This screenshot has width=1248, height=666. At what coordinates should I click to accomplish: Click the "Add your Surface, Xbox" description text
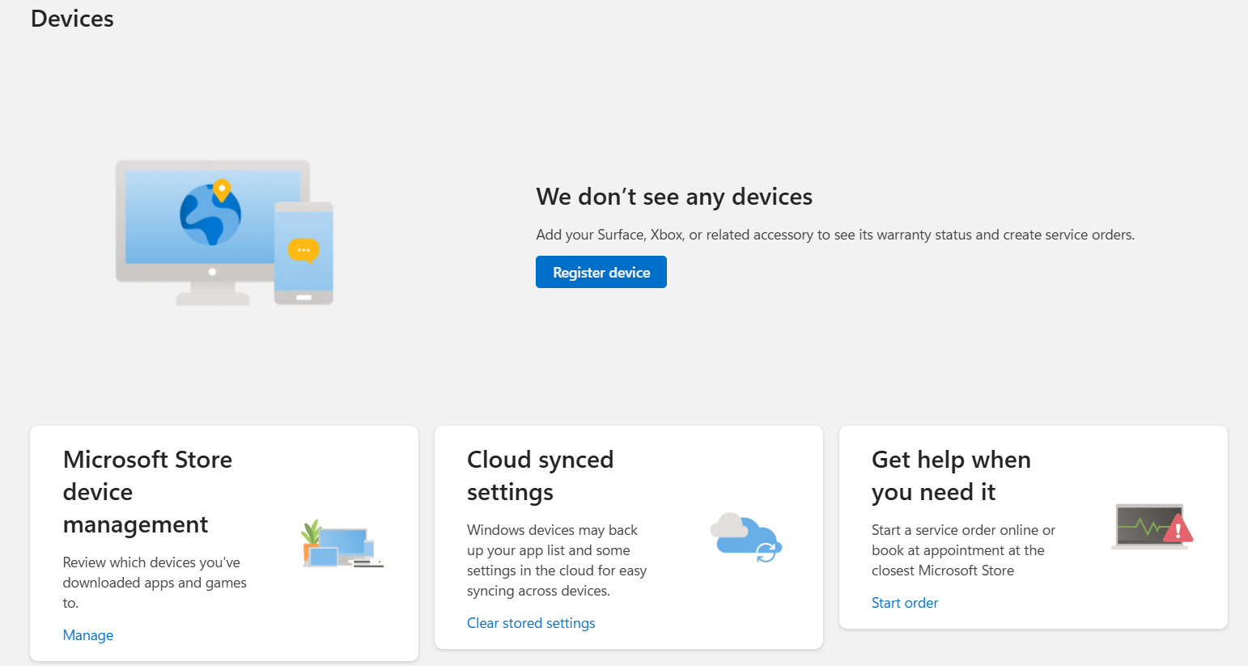[x=835, y=235]
